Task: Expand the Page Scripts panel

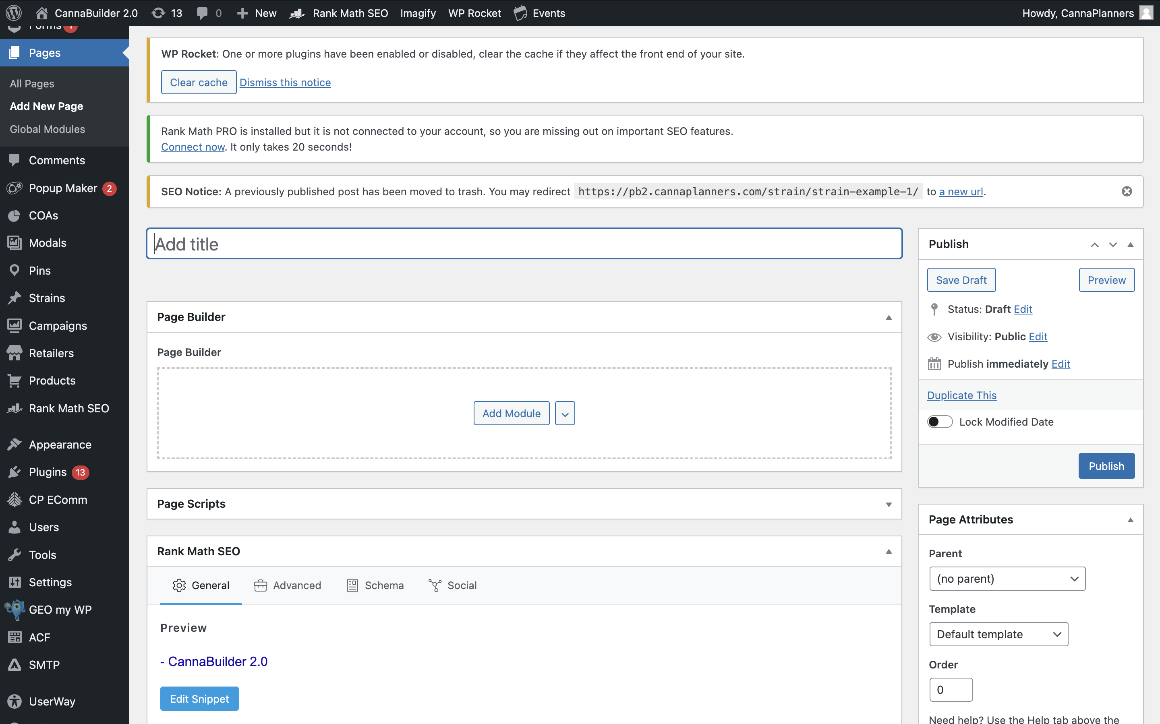Action: 889,504
